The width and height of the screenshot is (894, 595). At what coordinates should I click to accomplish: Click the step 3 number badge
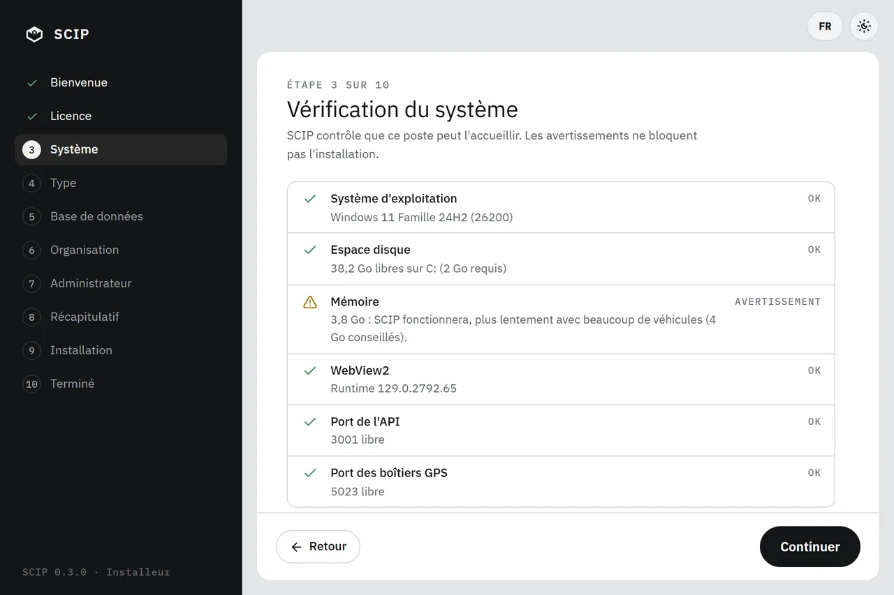click(31, 149)
